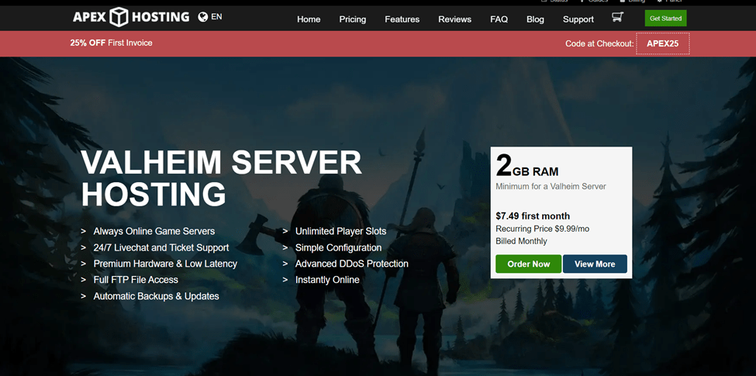Click the 2GB RAM plan heading
Screen dimensions: 756x376
(527, 167)
